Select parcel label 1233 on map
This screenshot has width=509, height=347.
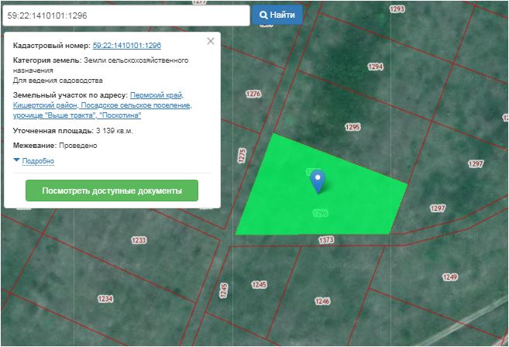pos(139,241)
